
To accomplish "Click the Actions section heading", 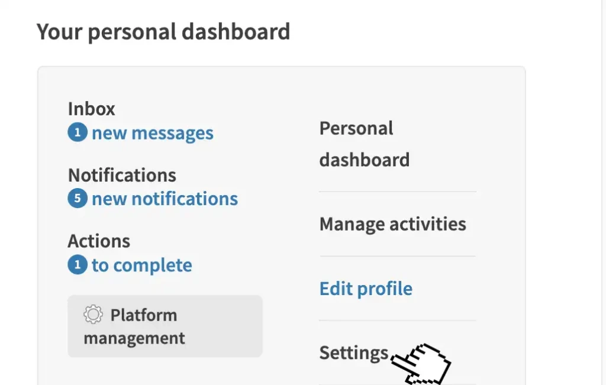I will 99,241.
